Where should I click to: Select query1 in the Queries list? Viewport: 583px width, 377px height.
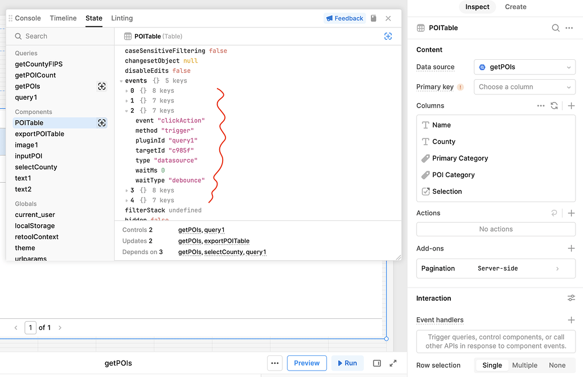click(x=26, y=97)
